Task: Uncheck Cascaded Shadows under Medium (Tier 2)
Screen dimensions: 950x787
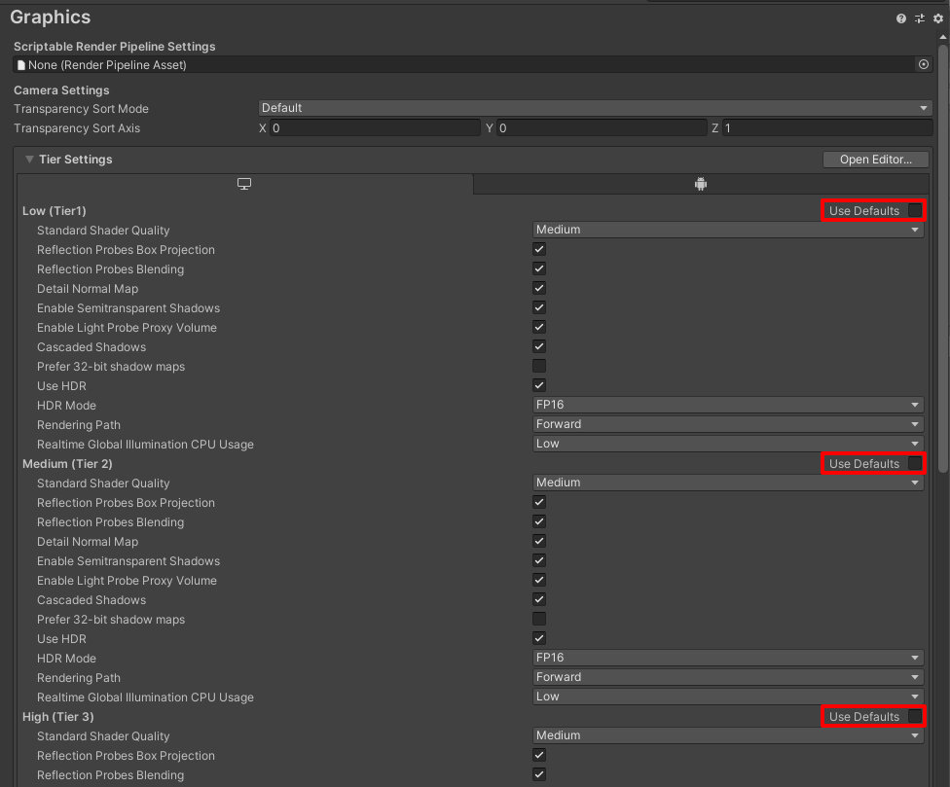Action: pos(539,599)
